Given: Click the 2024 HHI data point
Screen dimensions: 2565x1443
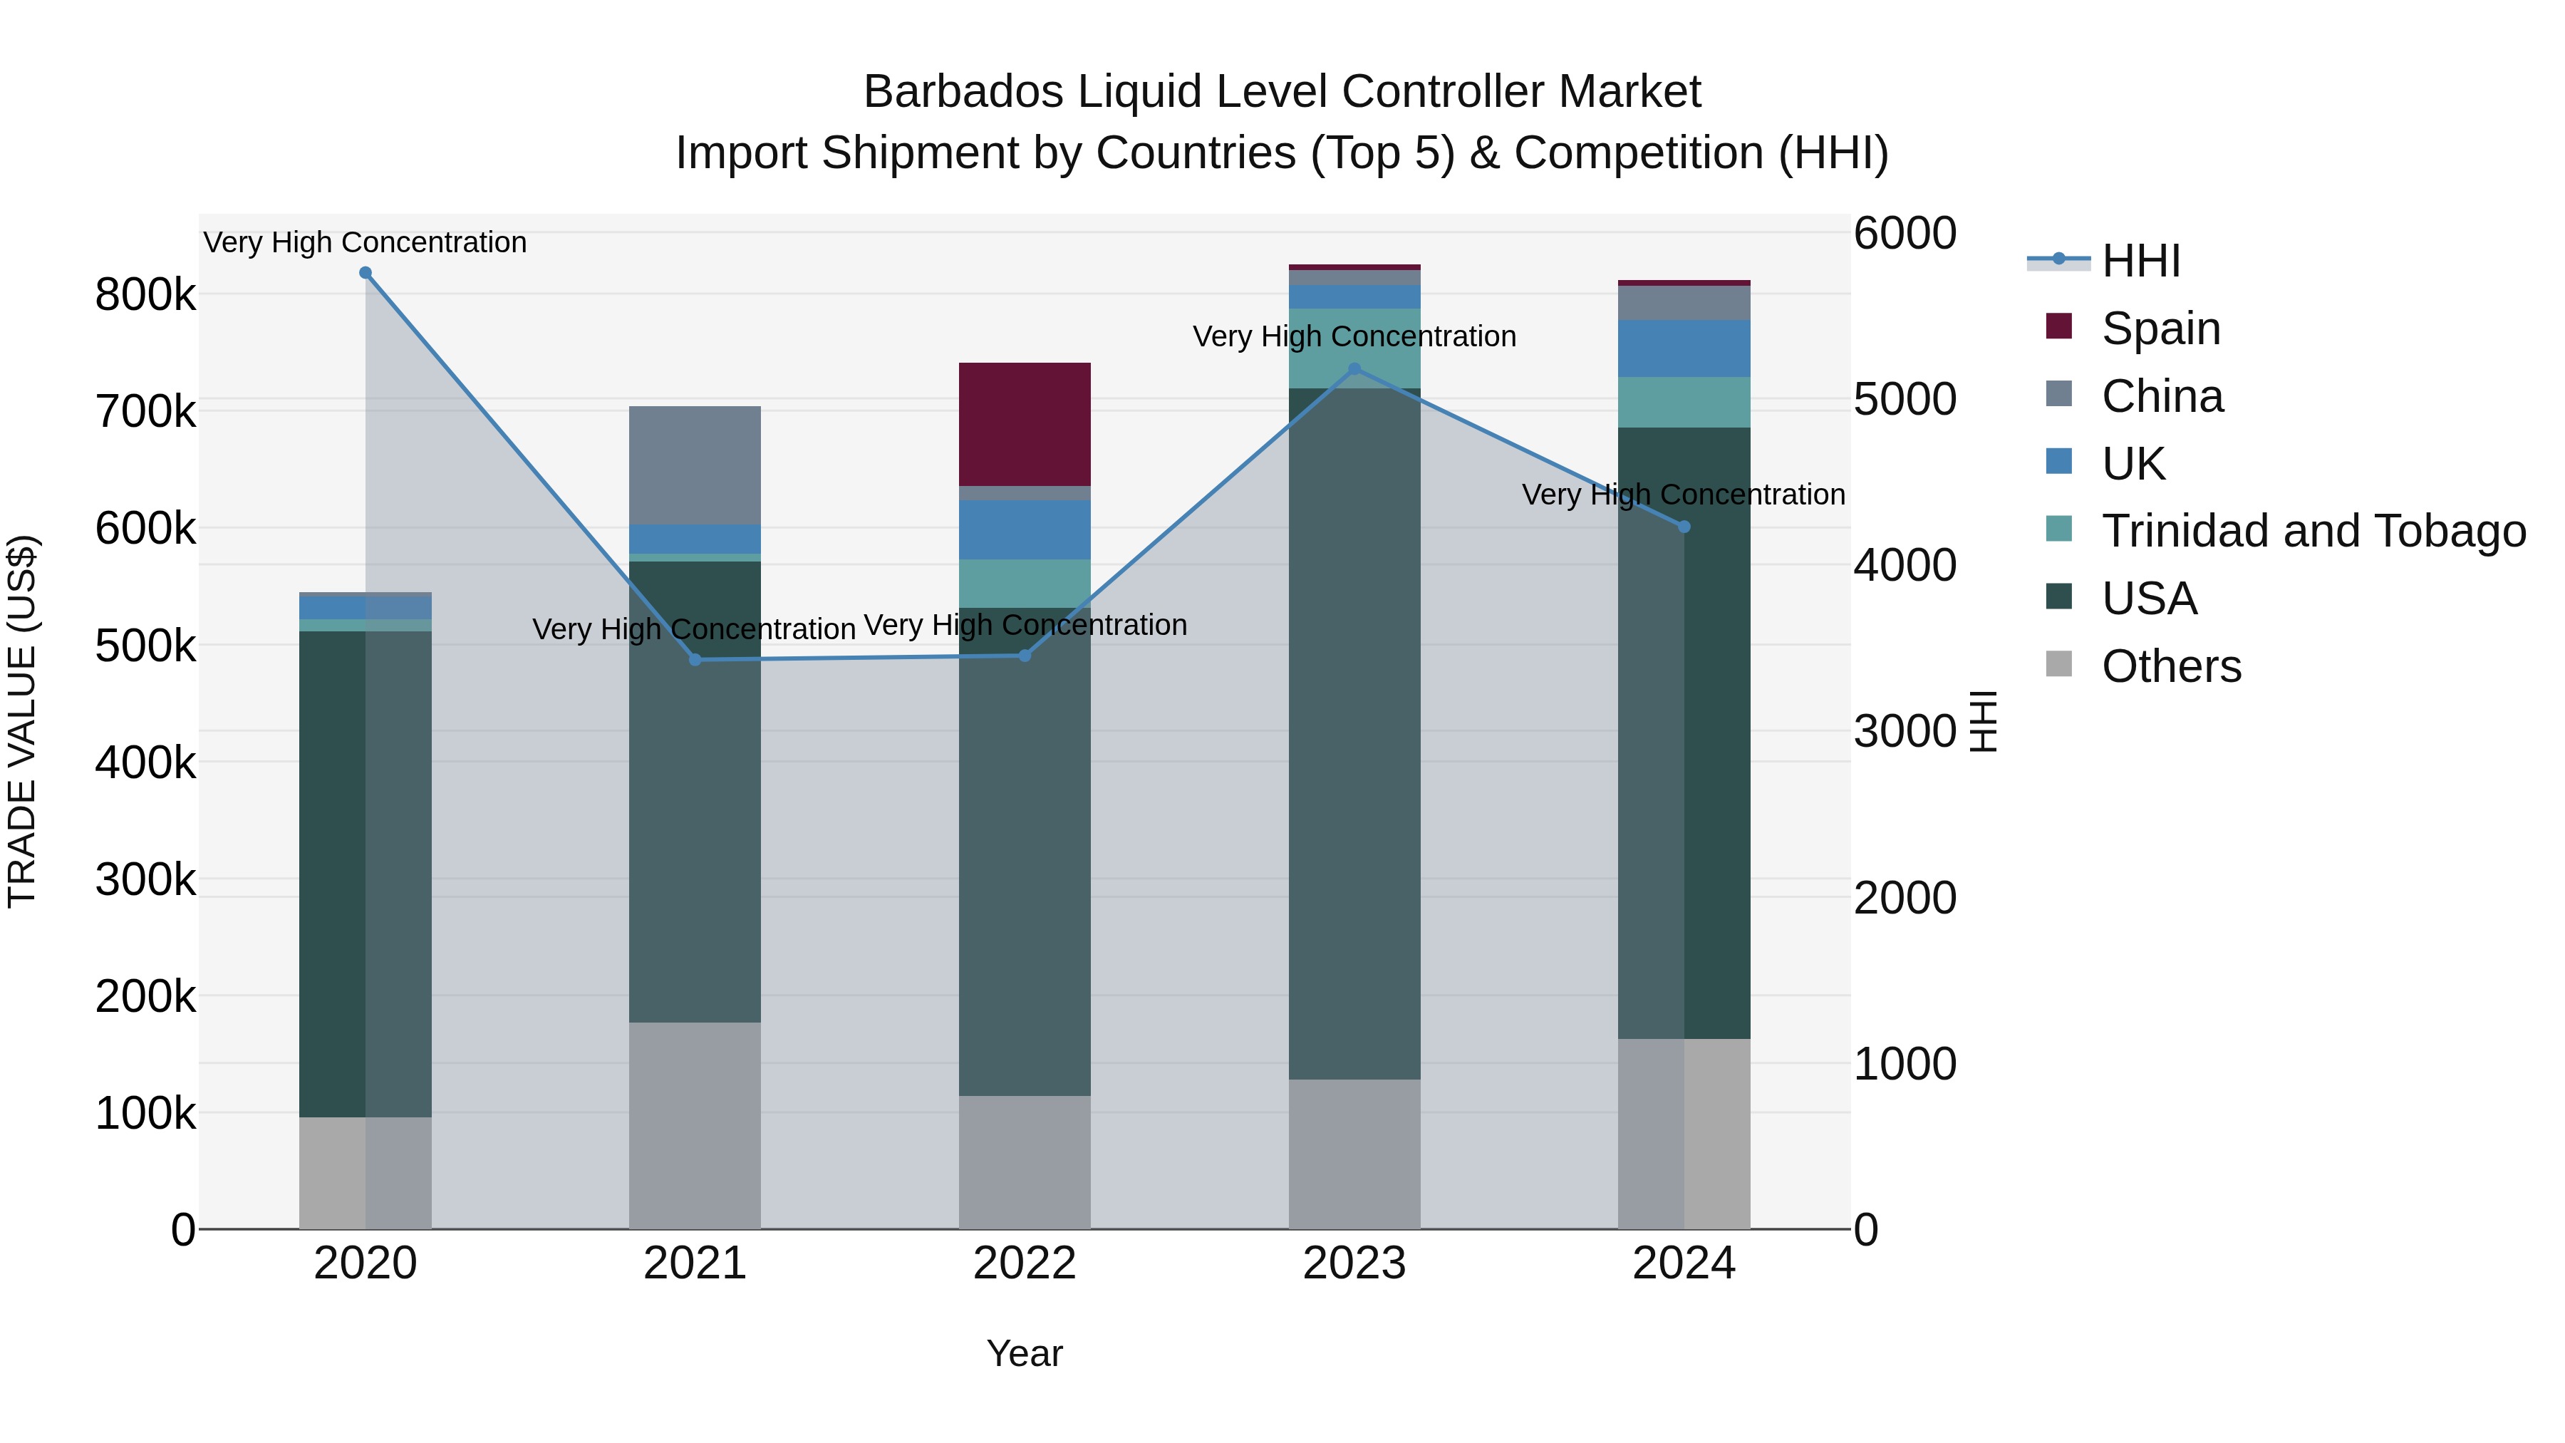Looking at the screenshot, I should [x=1684, y=527].
